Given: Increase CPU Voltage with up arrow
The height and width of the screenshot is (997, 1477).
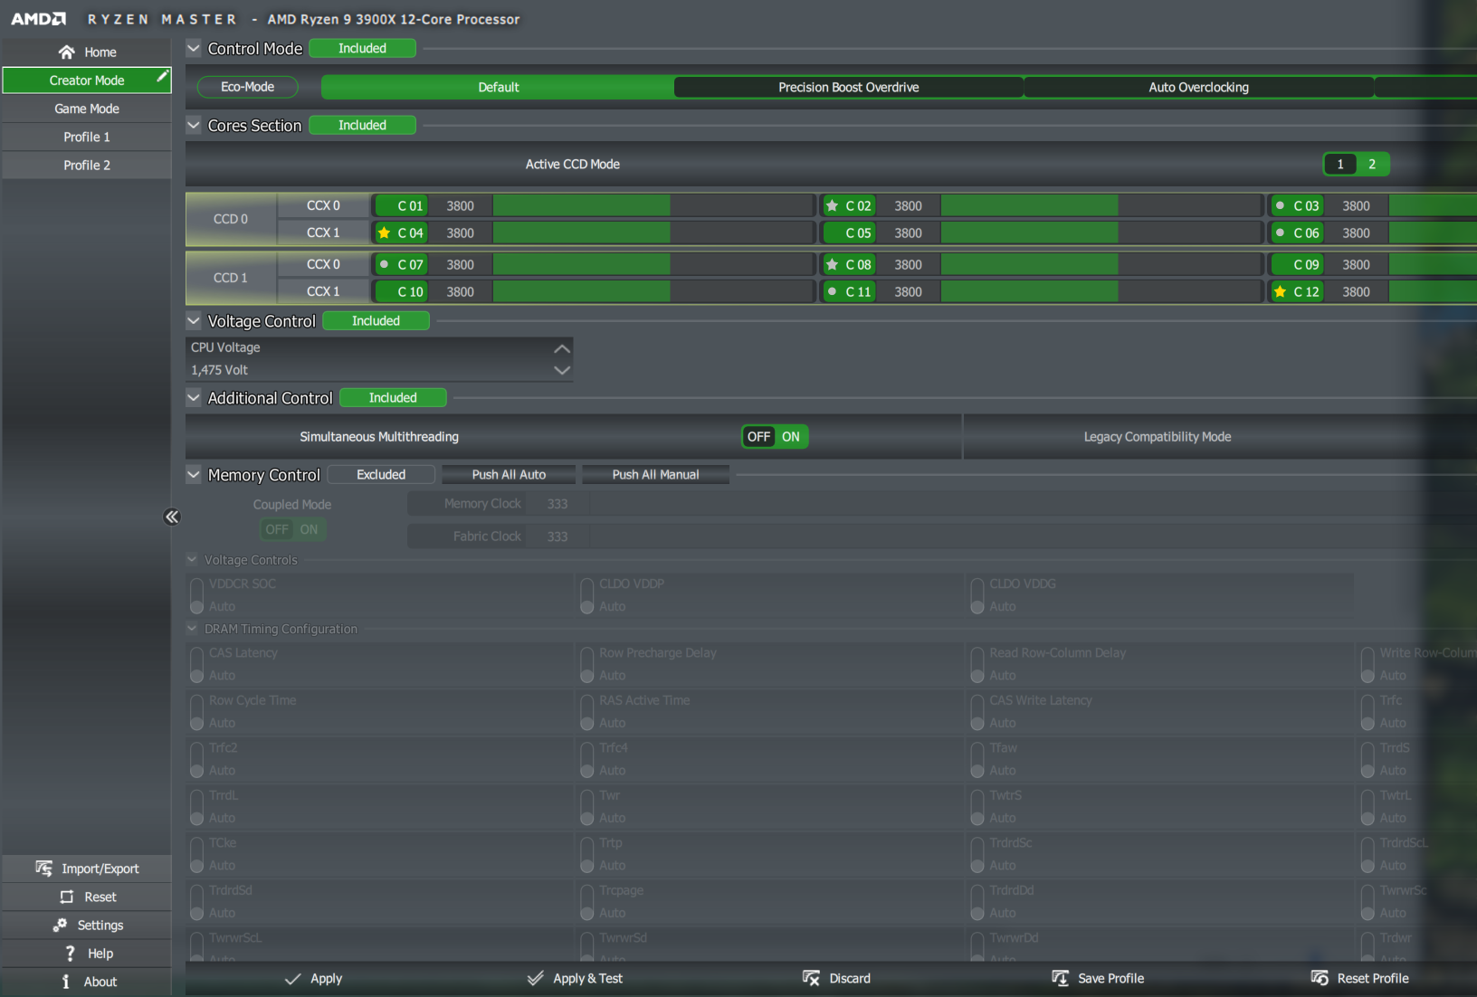Looking at the screenshot, I should (x=562, y=348).
